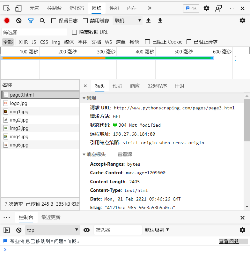
Task: Activate the inspect element picker icon
Action: (7, 8)
